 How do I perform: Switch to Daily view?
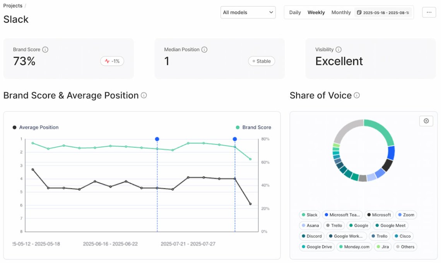click(295, 12)
